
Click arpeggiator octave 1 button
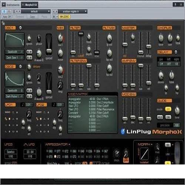click(91, 163)
